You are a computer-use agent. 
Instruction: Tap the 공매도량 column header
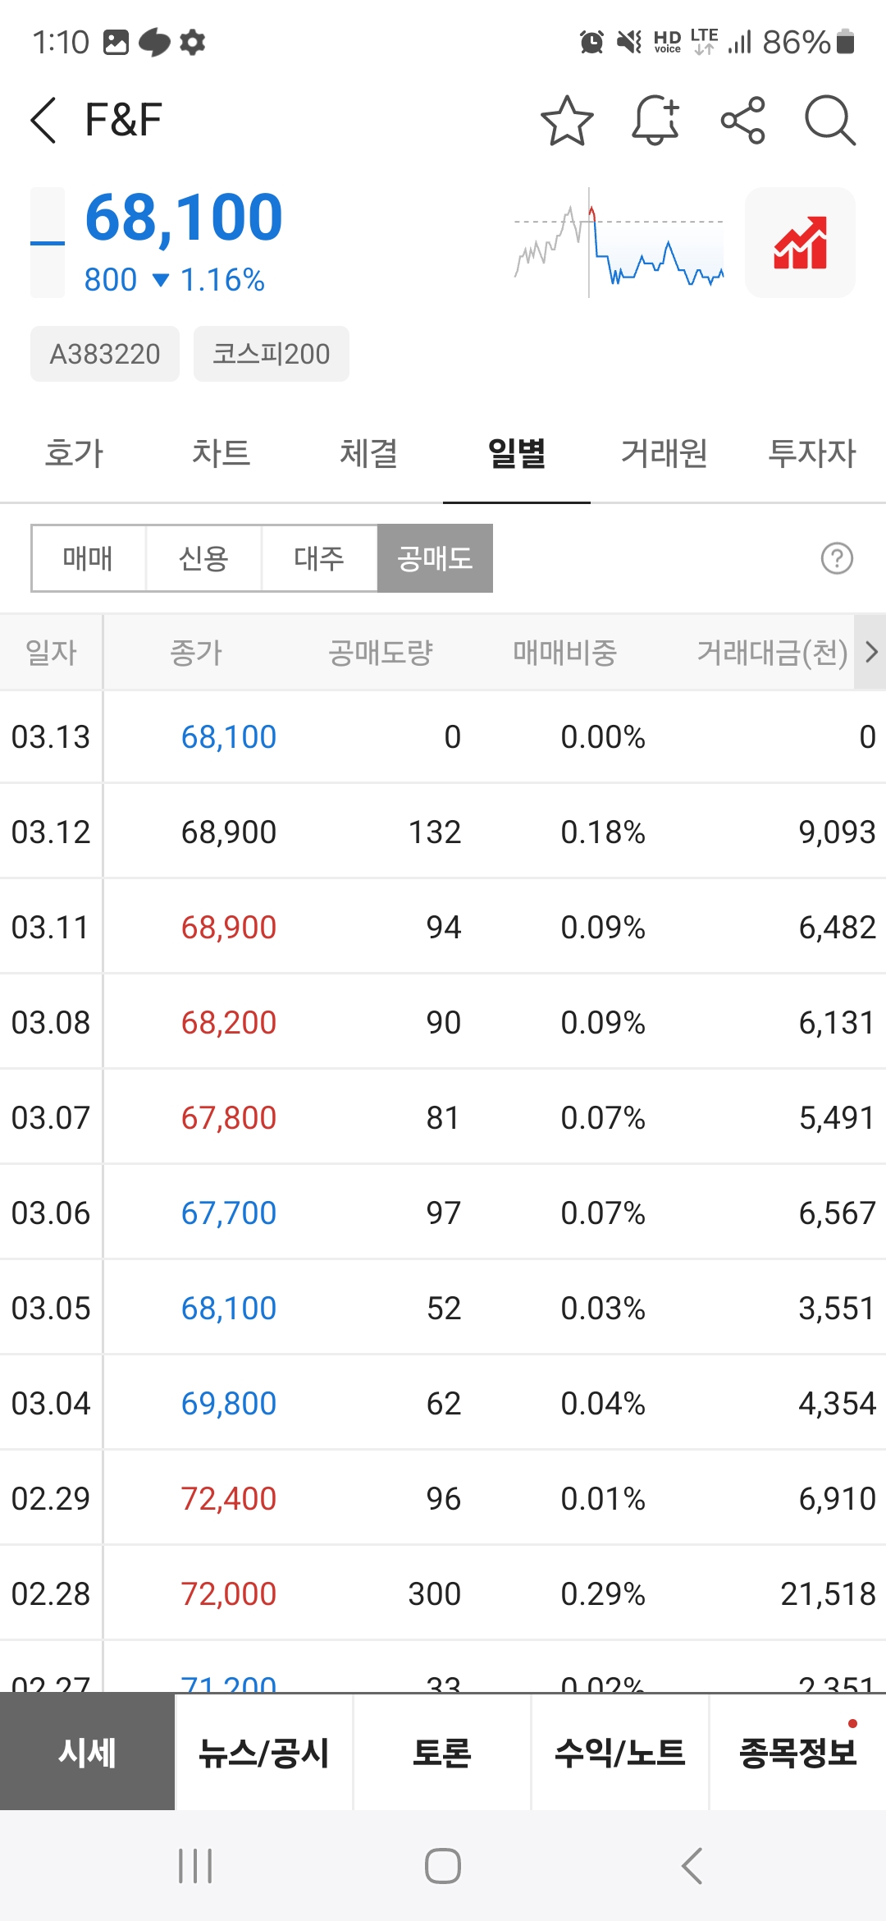[381, 653]
